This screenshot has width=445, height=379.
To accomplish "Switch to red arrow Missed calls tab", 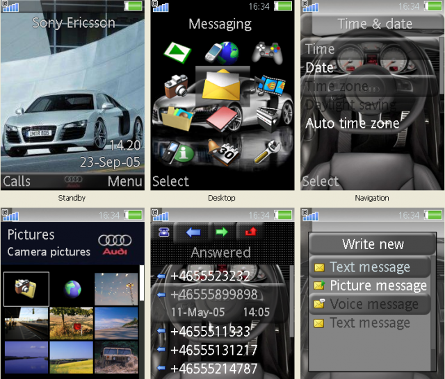I will (251, 232).
